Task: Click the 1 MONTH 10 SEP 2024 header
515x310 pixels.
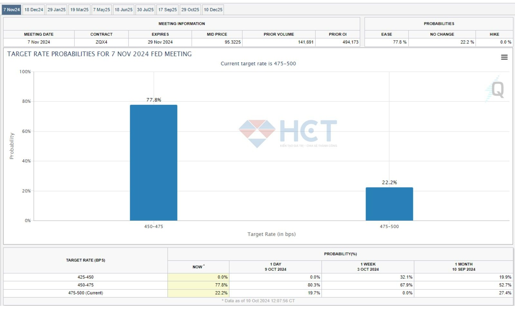Action: coord(464,267)
